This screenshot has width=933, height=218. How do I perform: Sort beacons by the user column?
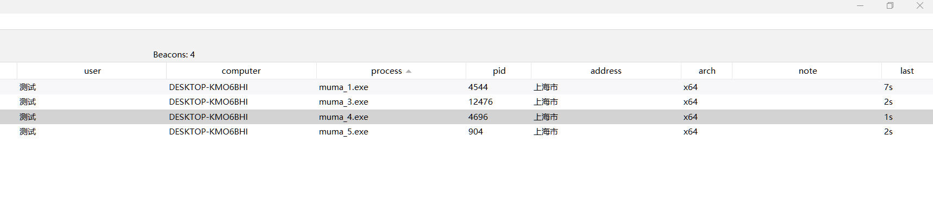pos(92,71)
